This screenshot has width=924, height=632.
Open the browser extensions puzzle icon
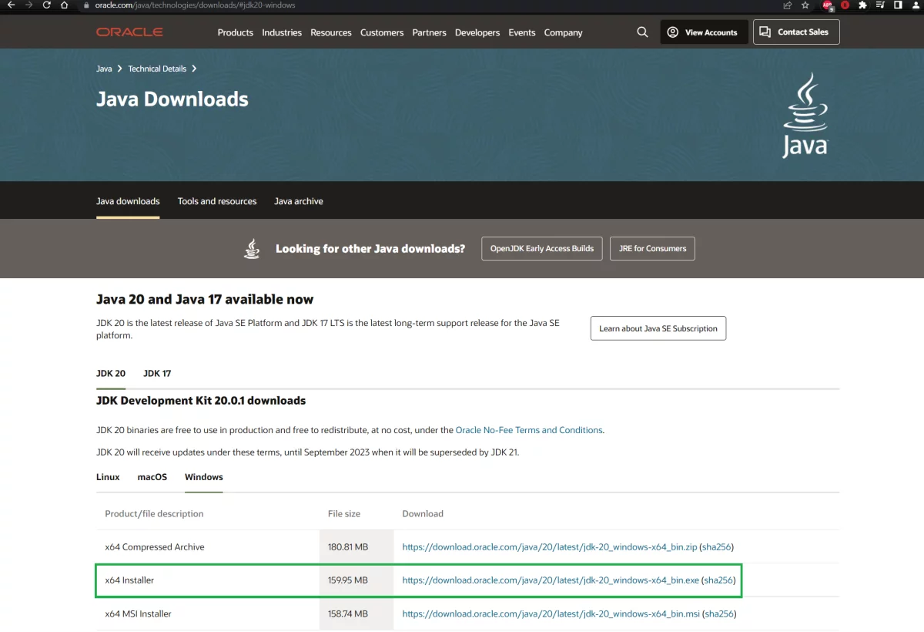point(862,5)
